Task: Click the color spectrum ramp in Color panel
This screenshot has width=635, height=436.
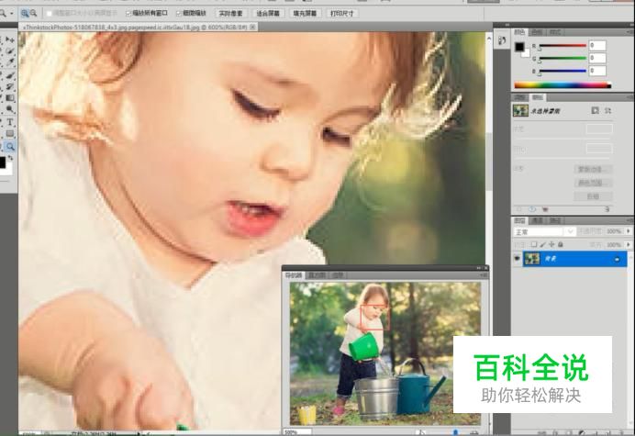Action: pos(563,85)
